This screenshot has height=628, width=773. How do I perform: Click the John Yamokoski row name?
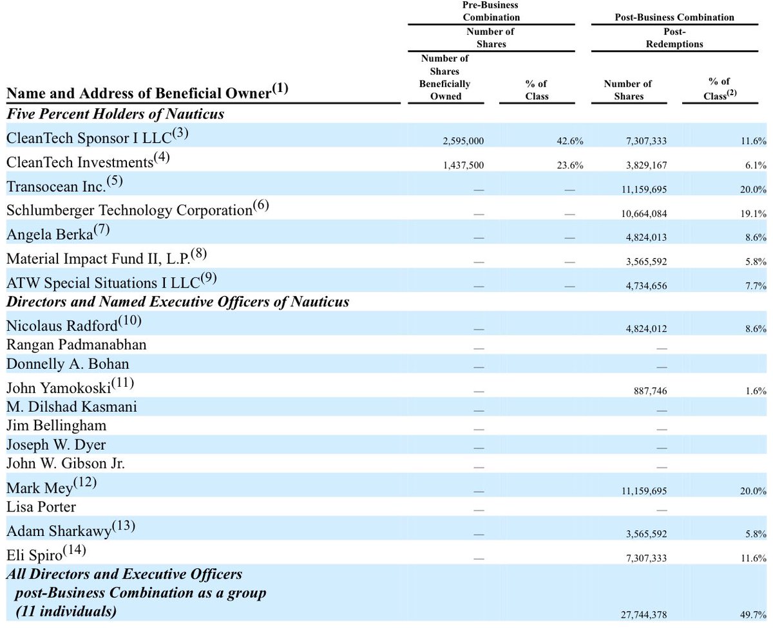click(70, 387)
